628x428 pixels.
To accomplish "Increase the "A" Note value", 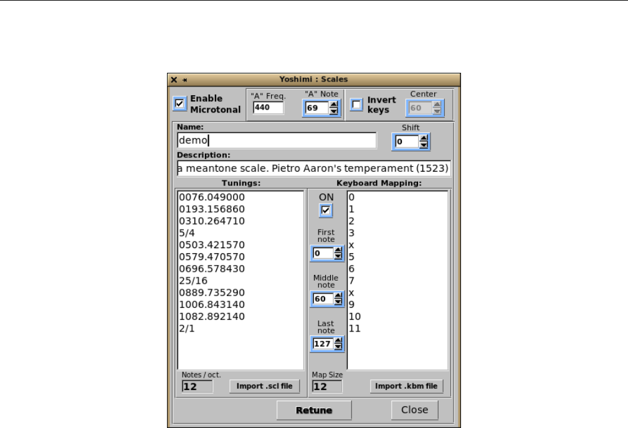I will click(334, 105).
